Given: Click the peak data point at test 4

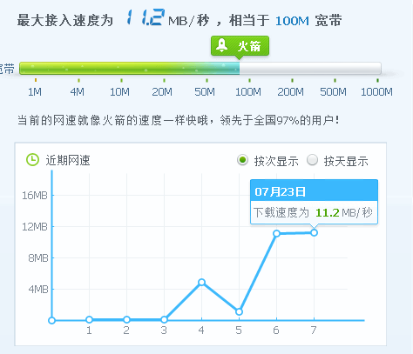Looking at the screenshot, I should point(201,282).
